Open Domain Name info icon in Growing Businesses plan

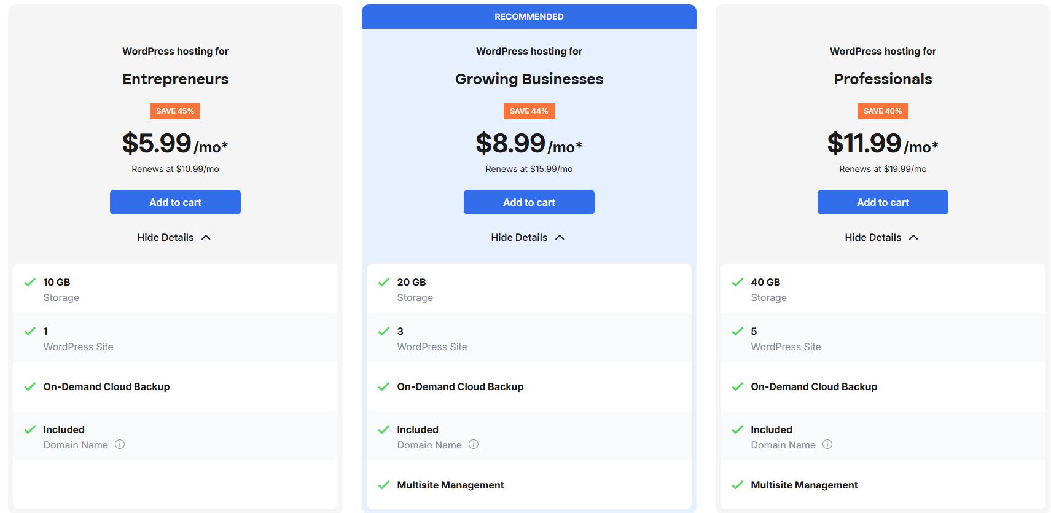coord(474,444)
